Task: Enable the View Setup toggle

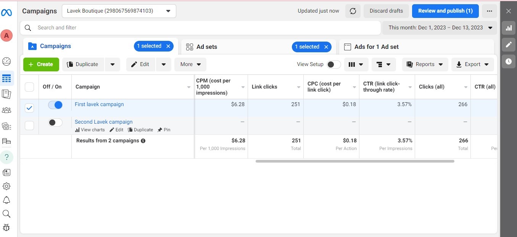Action: point(334,64)
